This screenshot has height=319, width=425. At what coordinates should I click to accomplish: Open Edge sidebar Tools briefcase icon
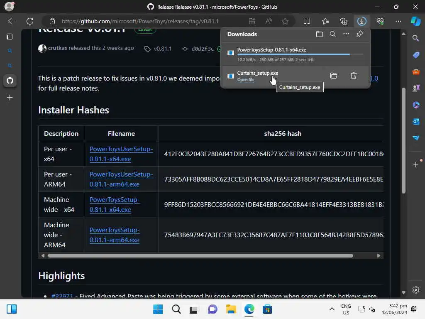pyautogui.click(x=416, y=72)
